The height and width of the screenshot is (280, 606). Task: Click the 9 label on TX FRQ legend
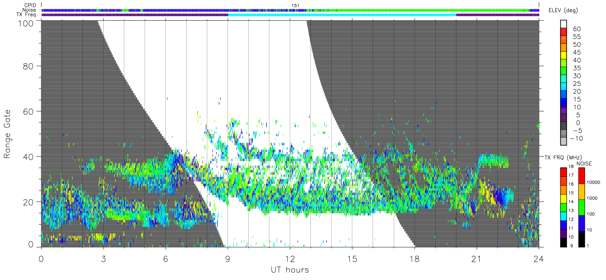570,245
